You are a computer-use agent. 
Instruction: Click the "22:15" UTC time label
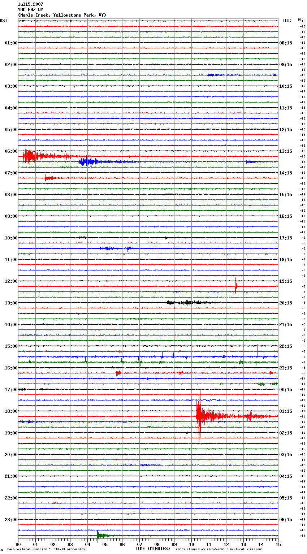pos(286,346)
